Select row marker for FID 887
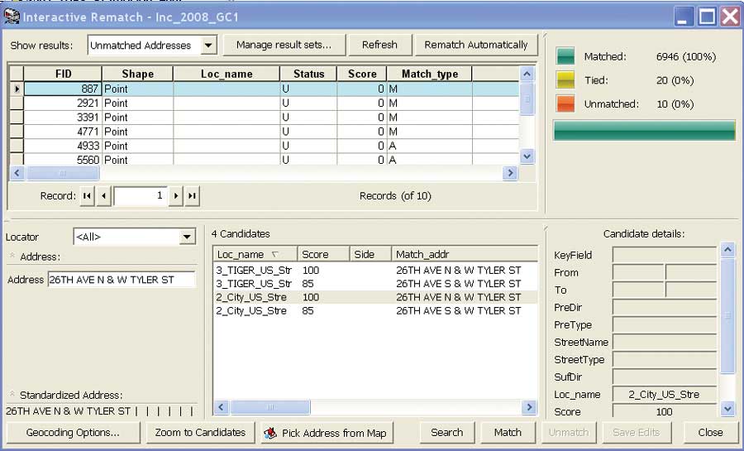The width and height of the screenshot is (744, 451). point(17,89)
